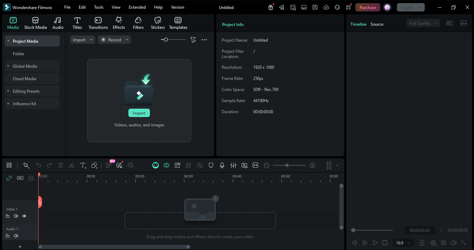Open the Audio Mixer icon
The width and height of the screenshot is (474, 250).
pyautogui.click(x=233, y=166)
